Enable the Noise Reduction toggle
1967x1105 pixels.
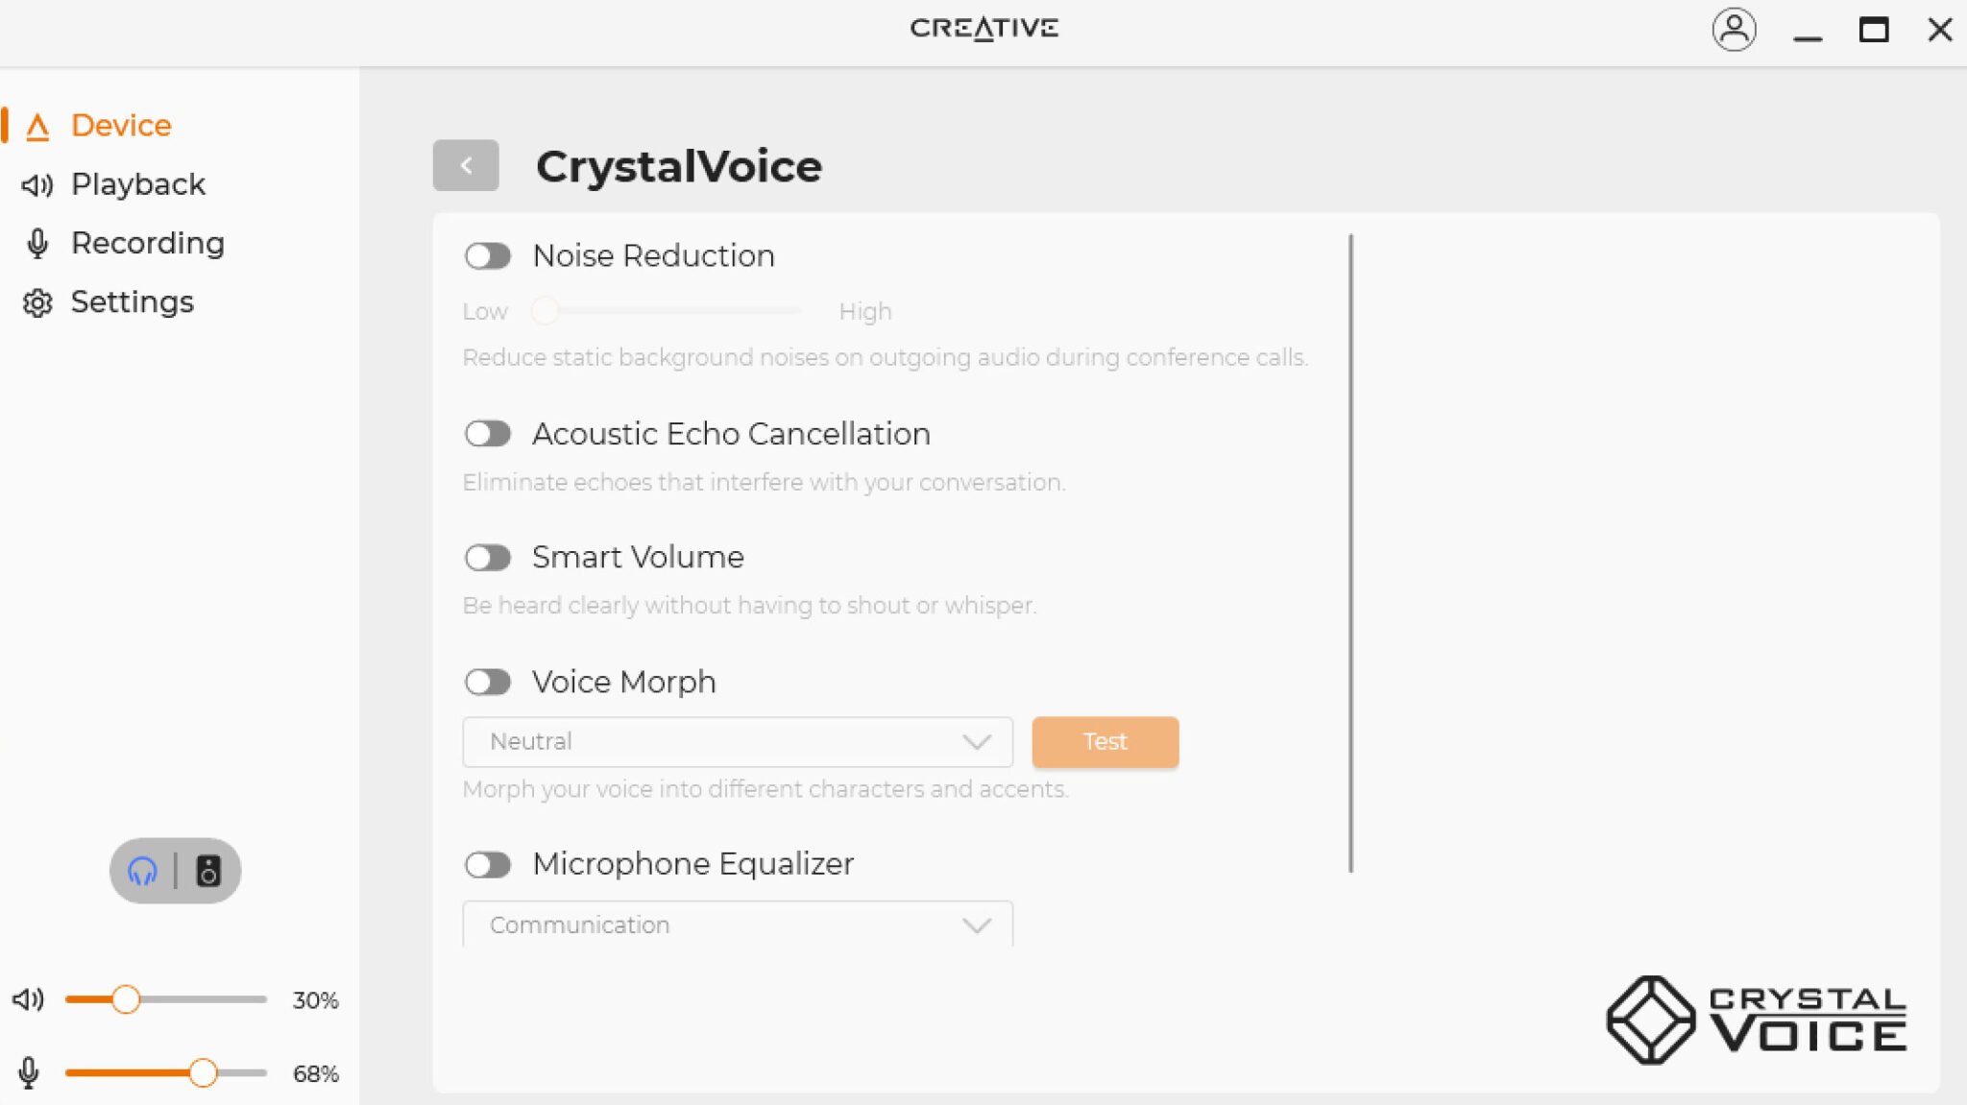[x=488, y=256]
